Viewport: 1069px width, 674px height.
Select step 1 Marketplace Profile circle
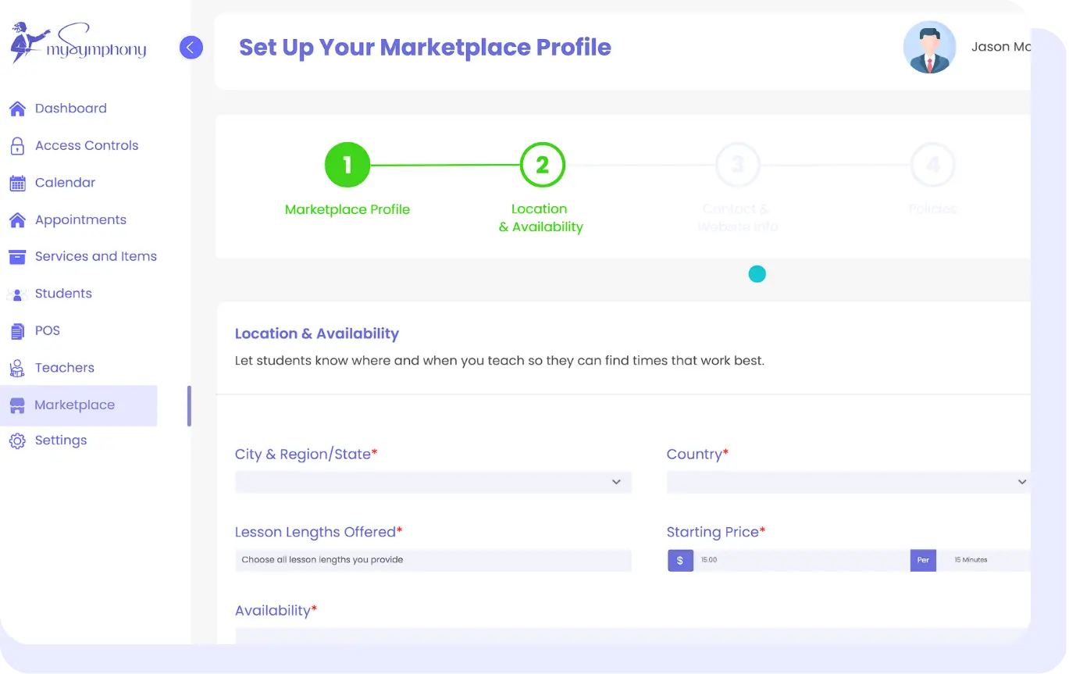(347, 166)
